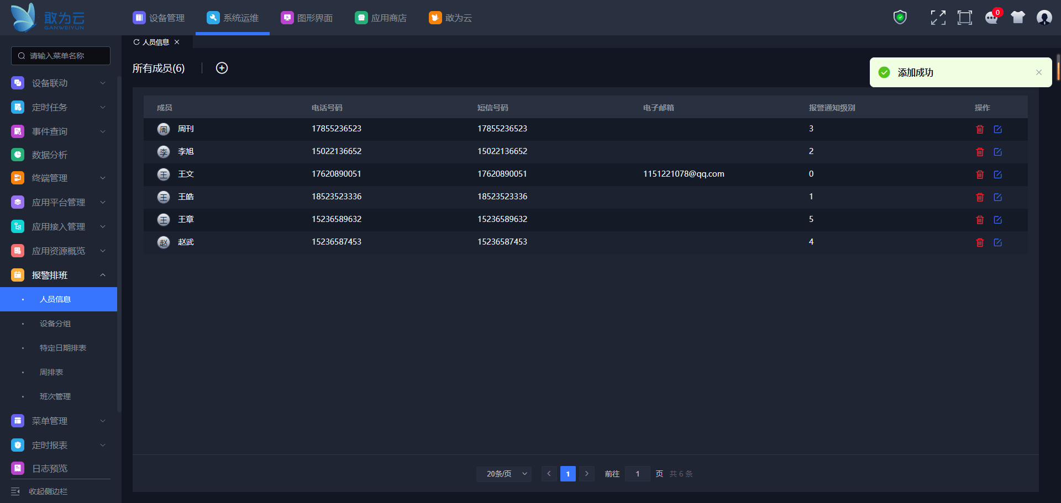This screenshot has height=503, width=1061.
Task: Expand the 应用平台管理 sidebar menu
Action: [x=59, y=202]
